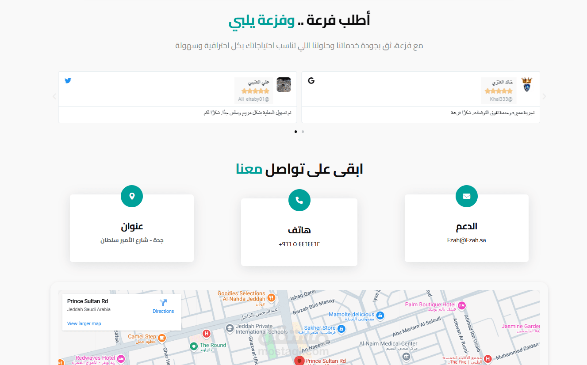587x365 pixels.
Task: Click the Fzah@Fzah.sa support email
Action: coord(467,240)
